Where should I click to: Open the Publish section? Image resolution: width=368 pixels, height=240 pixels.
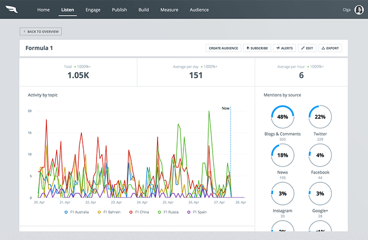(119, 10)
